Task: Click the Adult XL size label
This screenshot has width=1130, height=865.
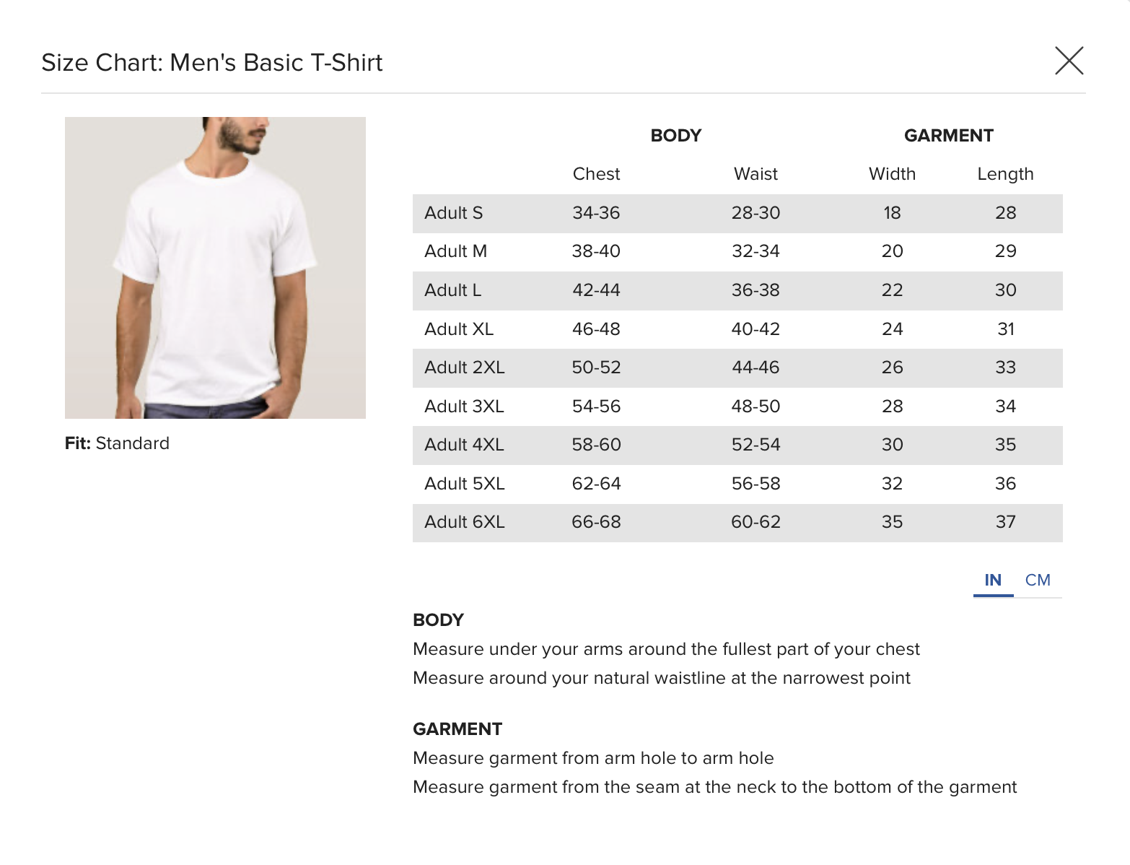Action: pos(459,329)
